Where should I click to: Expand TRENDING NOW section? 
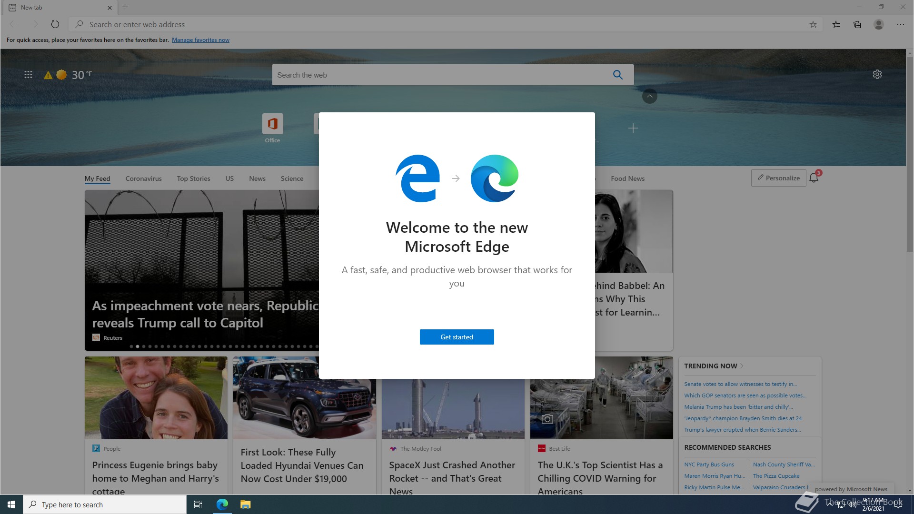pyautogui.click(x=713, y=366)
